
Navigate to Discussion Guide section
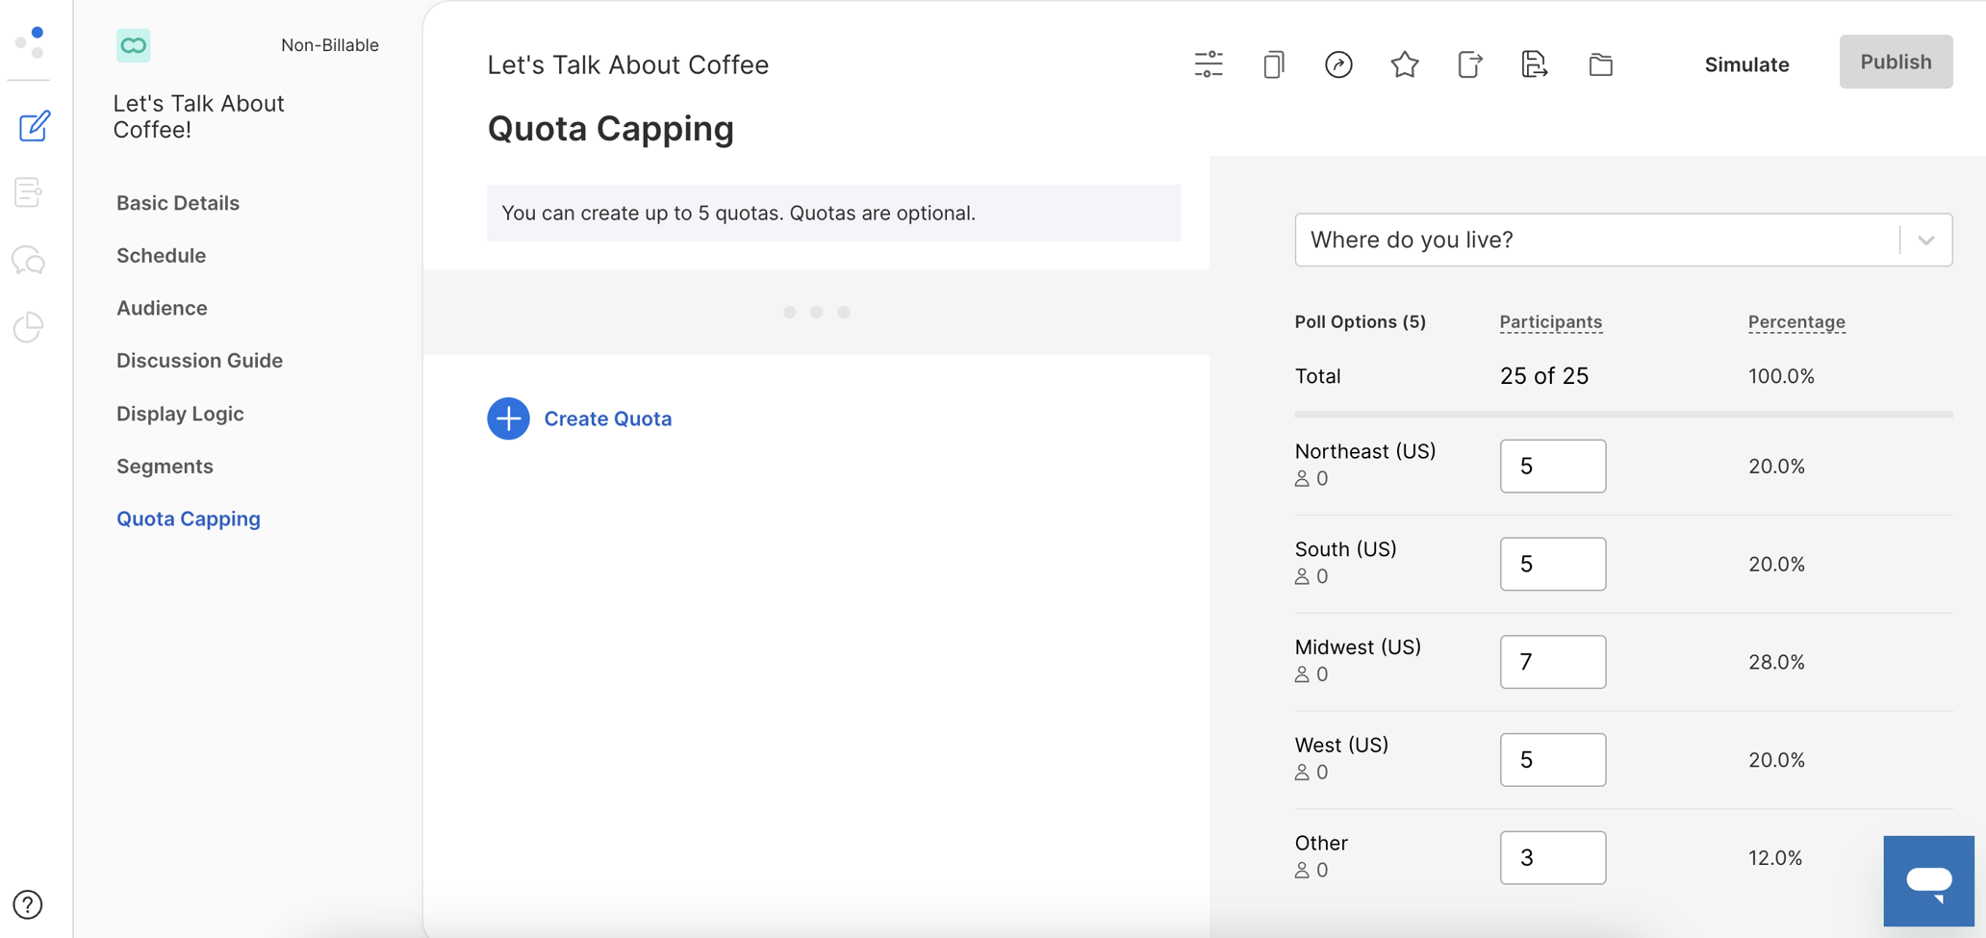tap(199, 361)
